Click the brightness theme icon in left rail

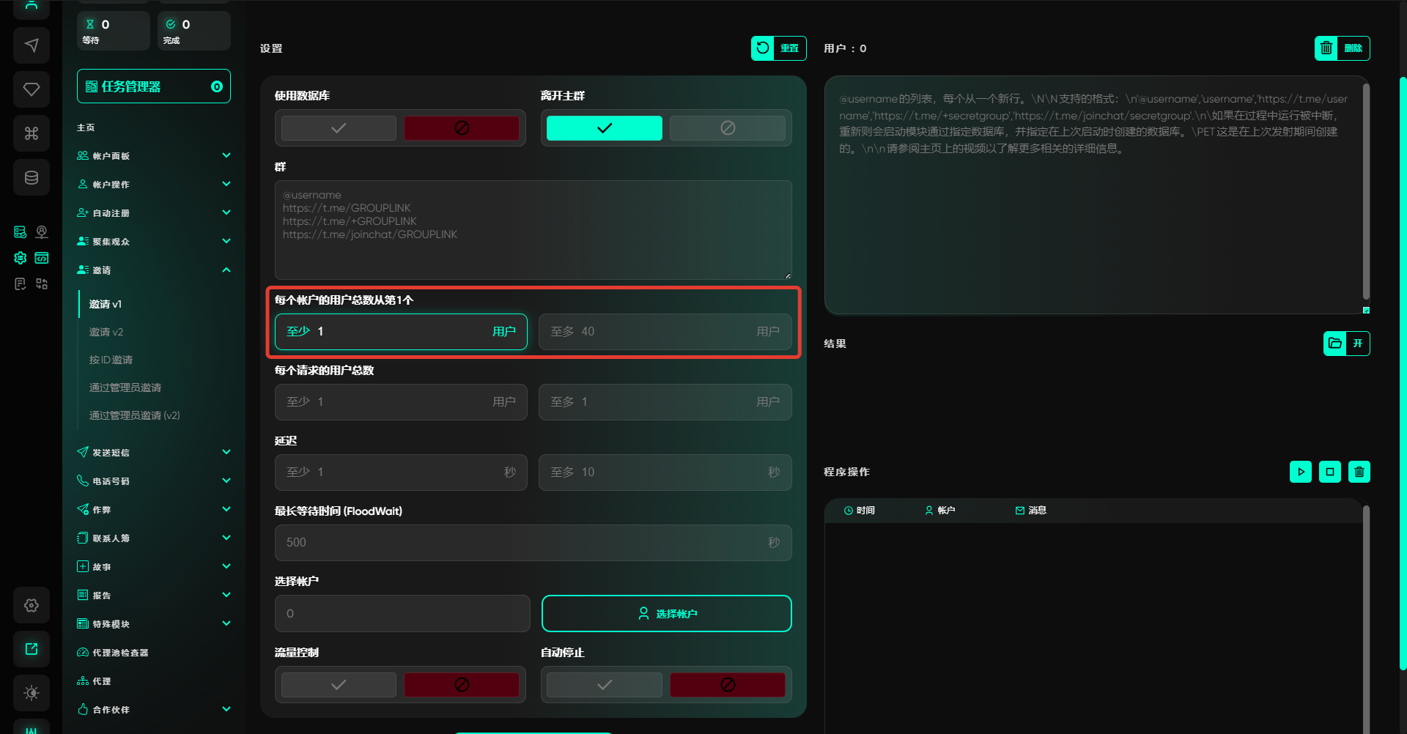32,693
